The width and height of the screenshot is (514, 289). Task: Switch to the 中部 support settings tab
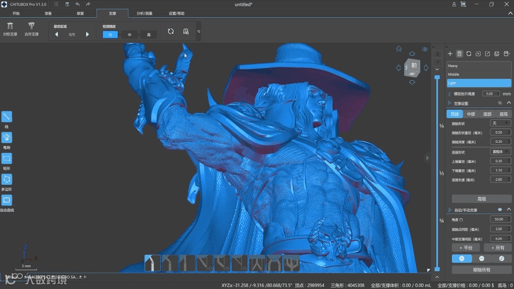point(471,114)
